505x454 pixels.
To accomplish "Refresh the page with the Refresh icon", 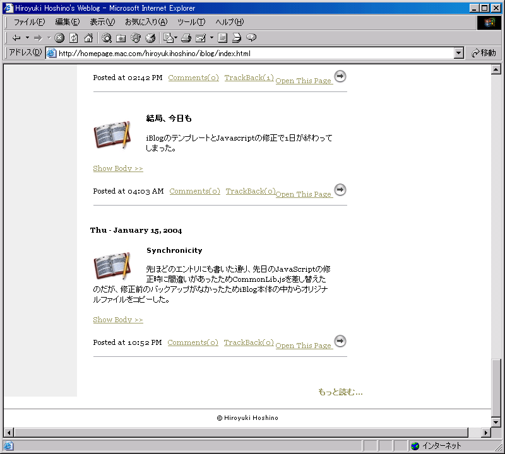I will [74, 38].
